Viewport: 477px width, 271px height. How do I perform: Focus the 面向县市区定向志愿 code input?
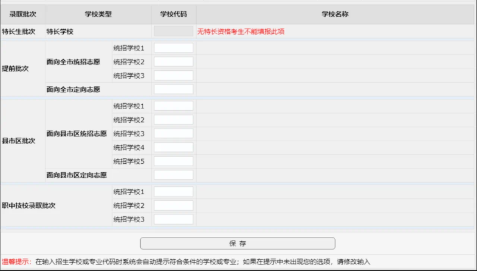click(173, 175)
